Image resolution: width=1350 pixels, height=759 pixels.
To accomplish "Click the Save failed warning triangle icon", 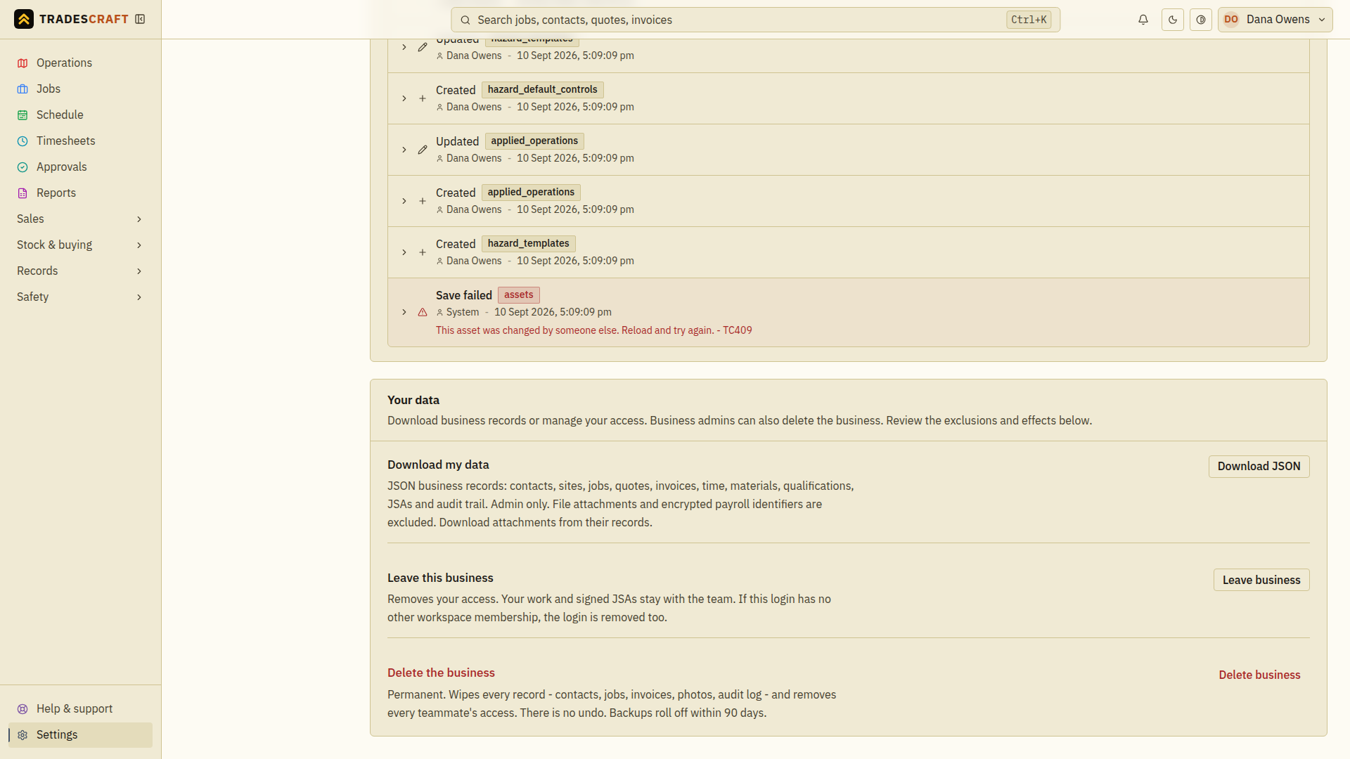I will (x=423, y=312).
